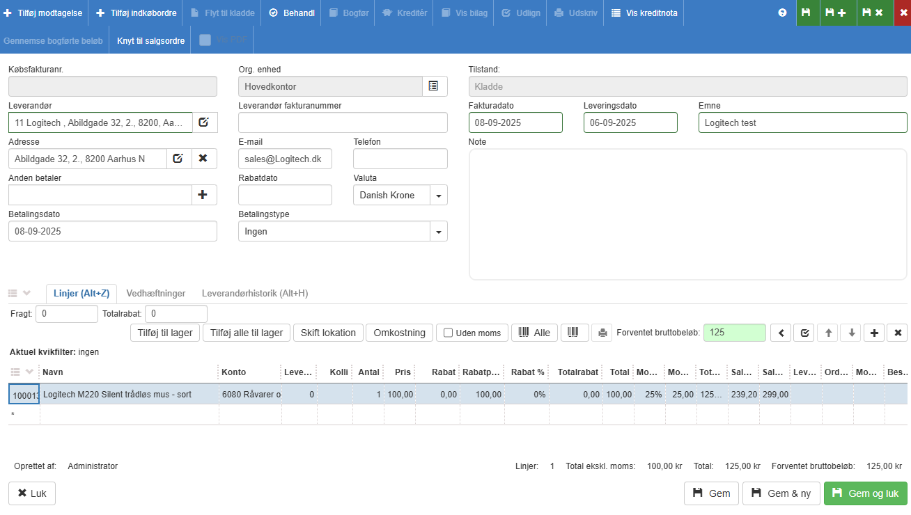
Task: Add a new line with the plus button
Action: 874,333
